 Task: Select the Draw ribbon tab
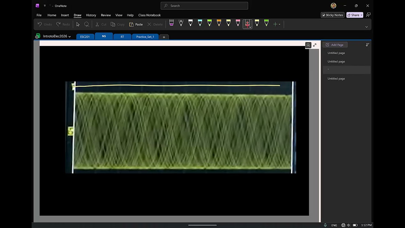(78, 15)
